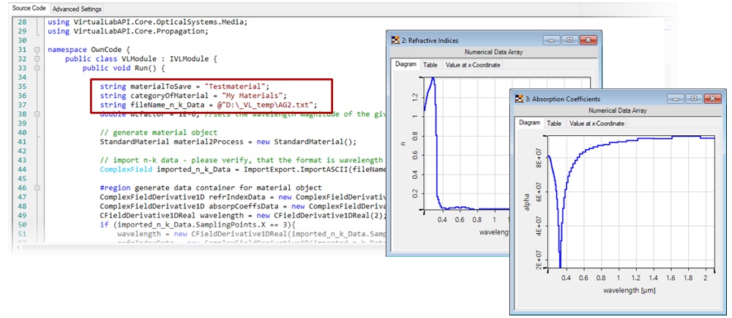Switch to the Source Code tab

[29, 8]
